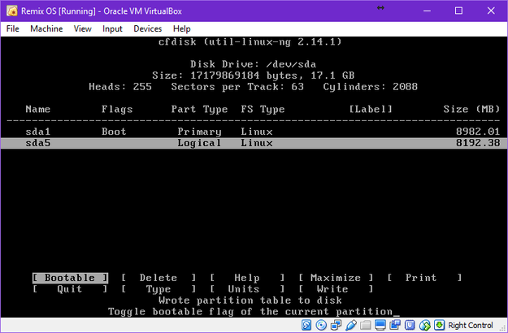Click the Primary part type text
Viewport: 508px width, 333px height.
pyautogui.click(x=199, y=132)
